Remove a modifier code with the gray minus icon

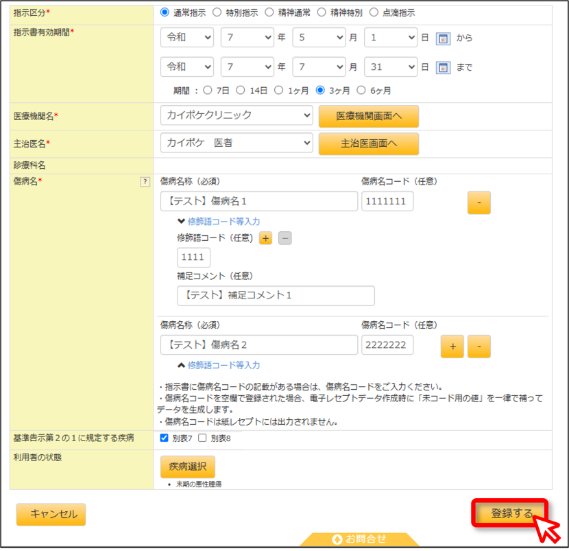[x=285, y=238]
